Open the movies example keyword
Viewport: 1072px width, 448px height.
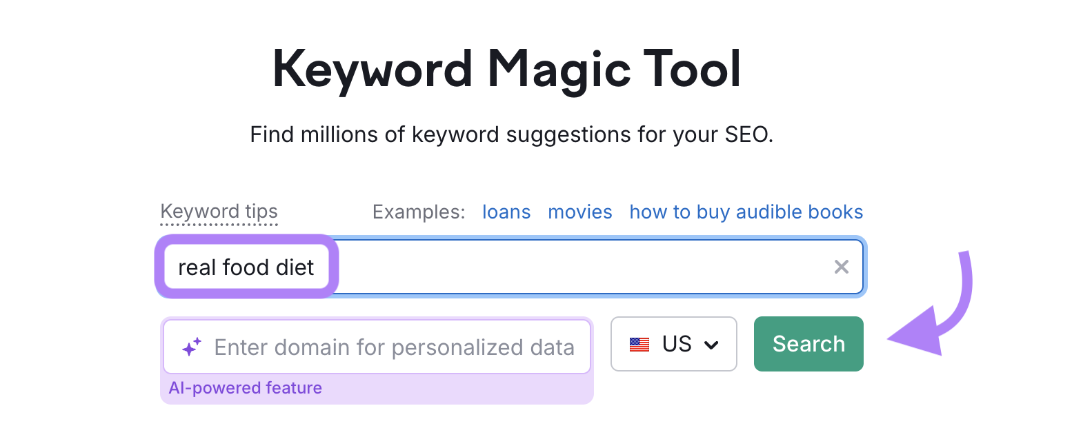[579, 212]
